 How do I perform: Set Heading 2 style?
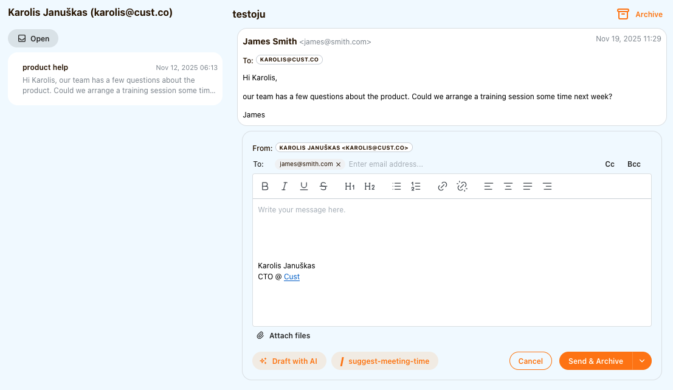[370, 187]
